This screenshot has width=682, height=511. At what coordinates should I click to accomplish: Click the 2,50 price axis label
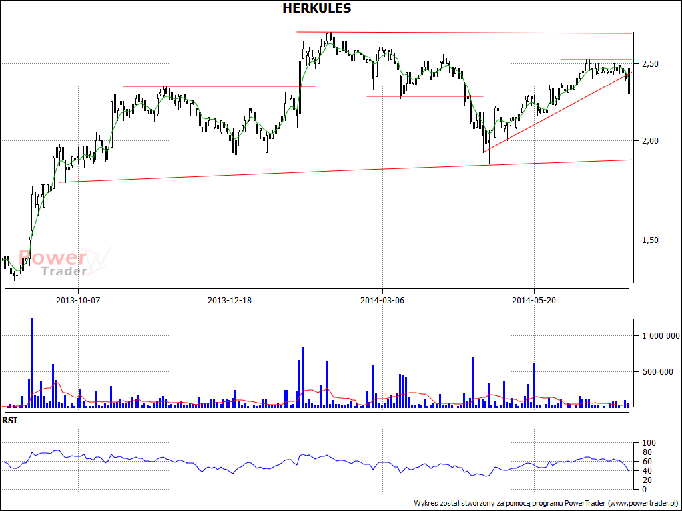click(650, 64)
